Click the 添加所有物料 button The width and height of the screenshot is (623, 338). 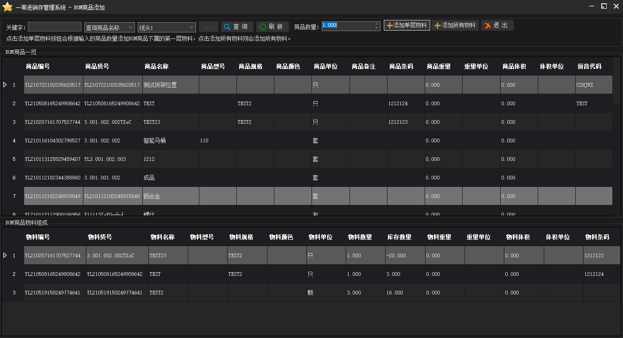[455, 26]
